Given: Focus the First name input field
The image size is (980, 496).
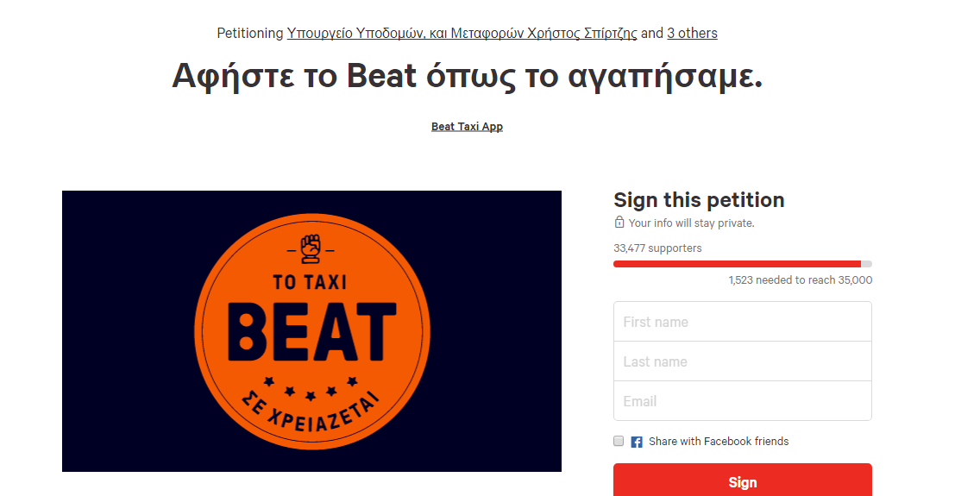Looking at the screenshot, I should [x=743, y=322].
